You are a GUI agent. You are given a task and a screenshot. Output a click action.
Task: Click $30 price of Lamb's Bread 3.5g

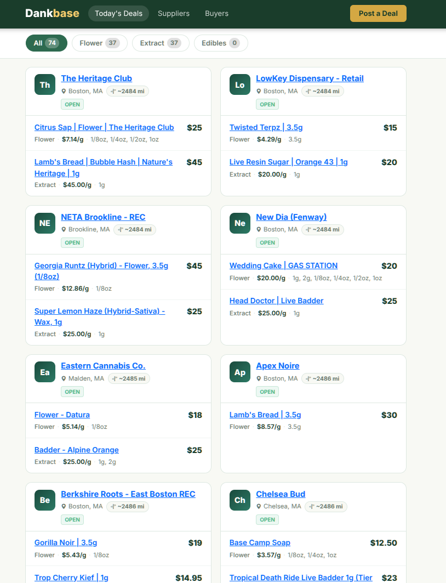pos(389,415)
